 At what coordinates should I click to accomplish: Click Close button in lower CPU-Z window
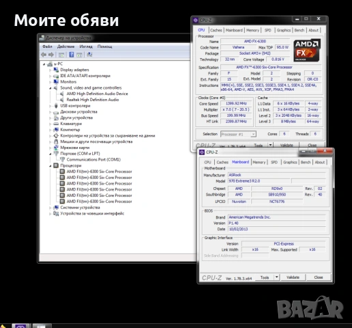click(319, 277)
